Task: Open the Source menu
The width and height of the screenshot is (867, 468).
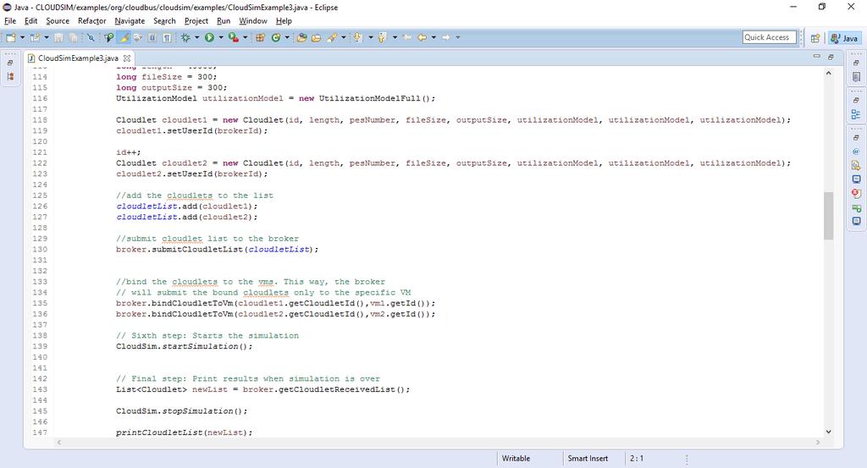Action: 58,21
